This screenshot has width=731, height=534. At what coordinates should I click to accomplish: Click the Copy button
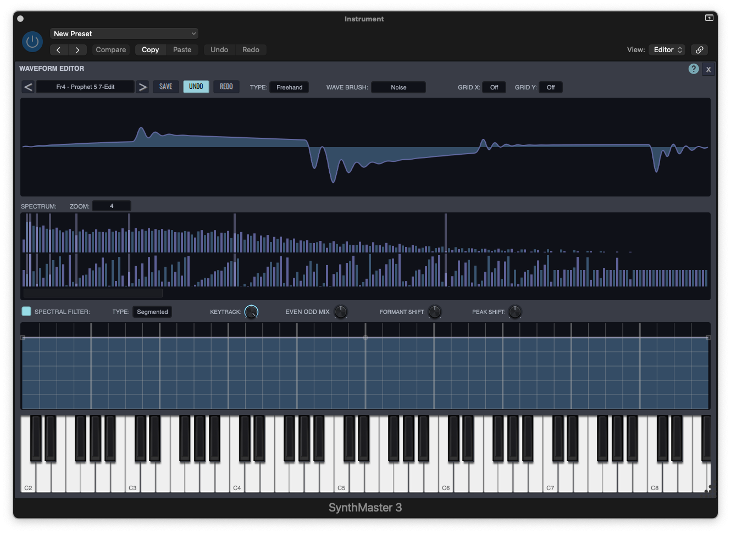point(150,50)
